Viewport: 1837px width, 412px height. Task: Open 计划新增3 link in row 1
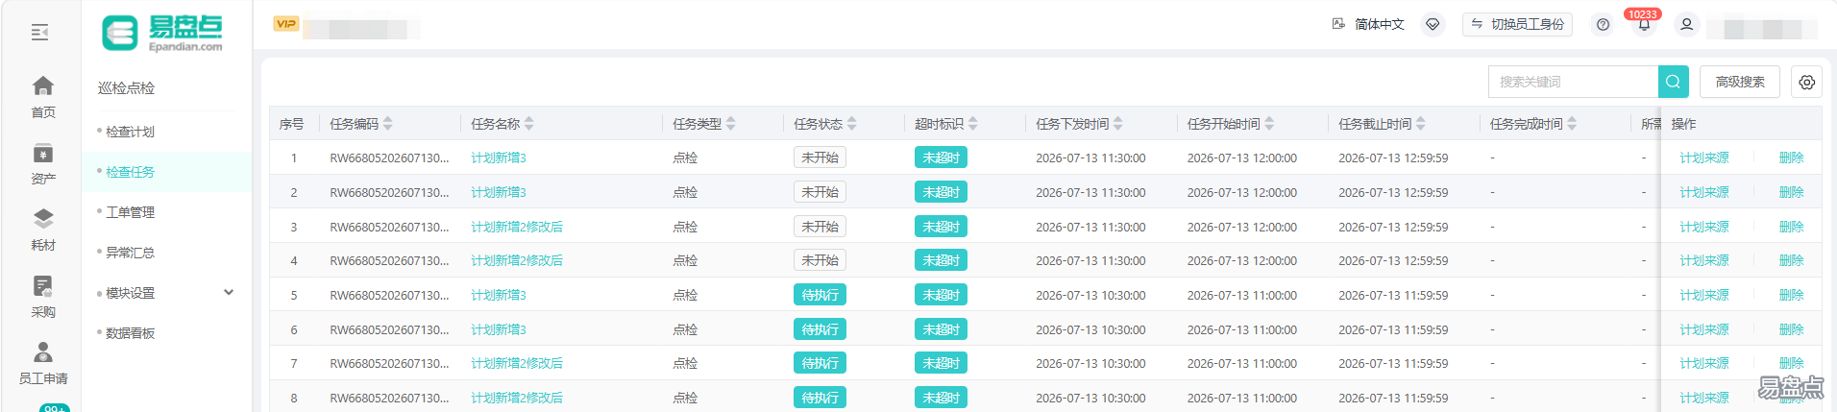tap(498, 158)
